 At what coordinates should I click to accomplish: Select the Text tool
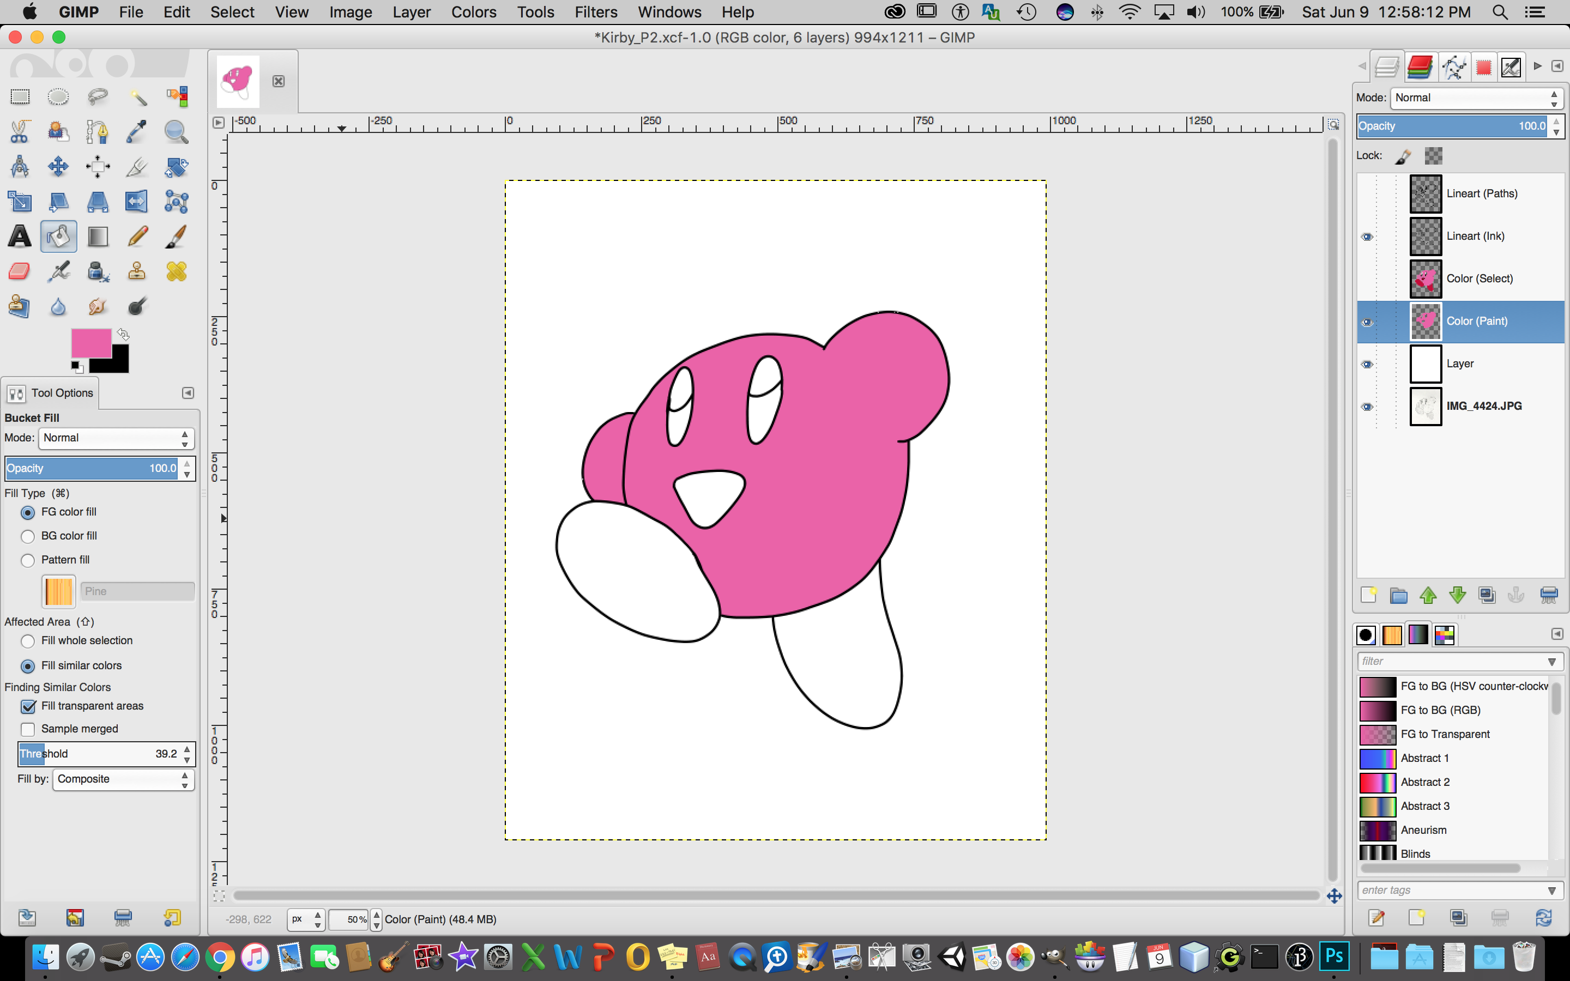[20, 236]
